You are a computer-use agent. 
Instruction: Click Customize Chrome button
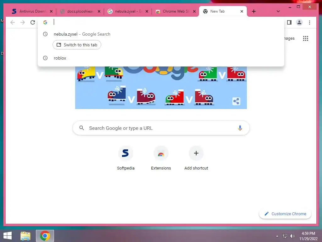click(x=285, y=214)
